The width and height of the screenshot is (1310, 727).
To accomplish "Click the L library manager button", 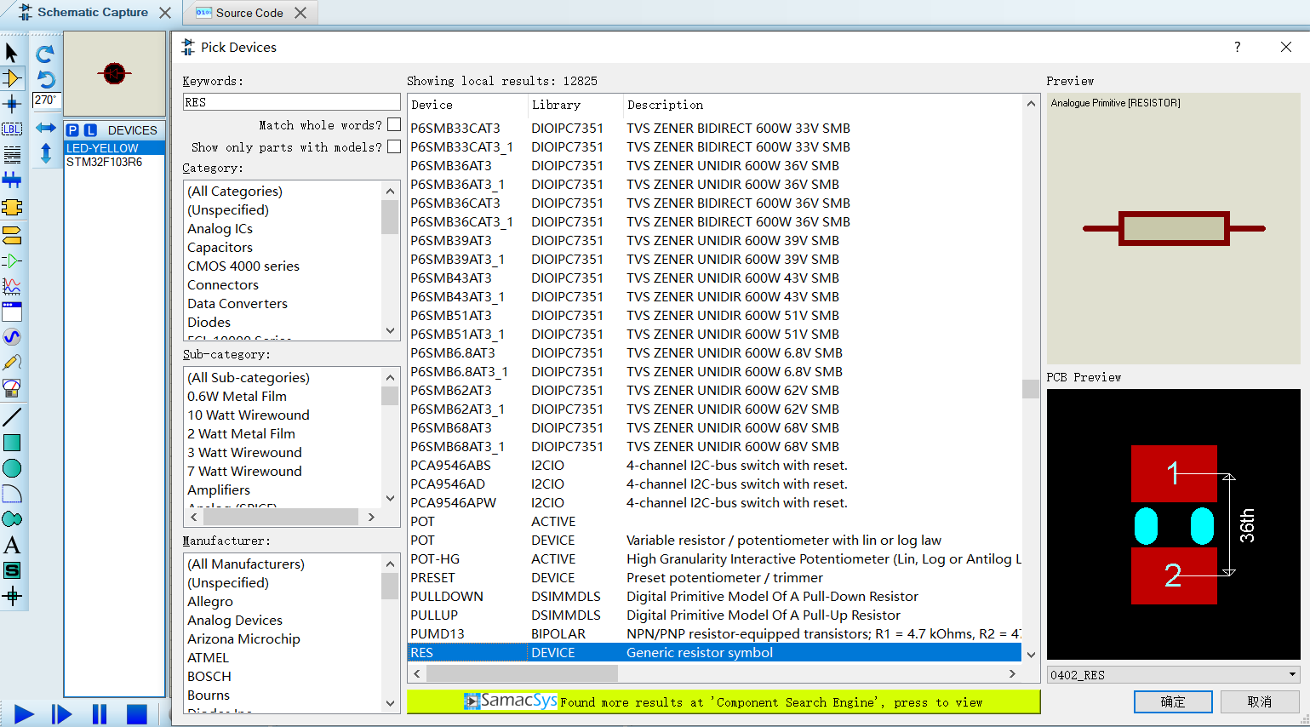I will [x=90, y=130].
